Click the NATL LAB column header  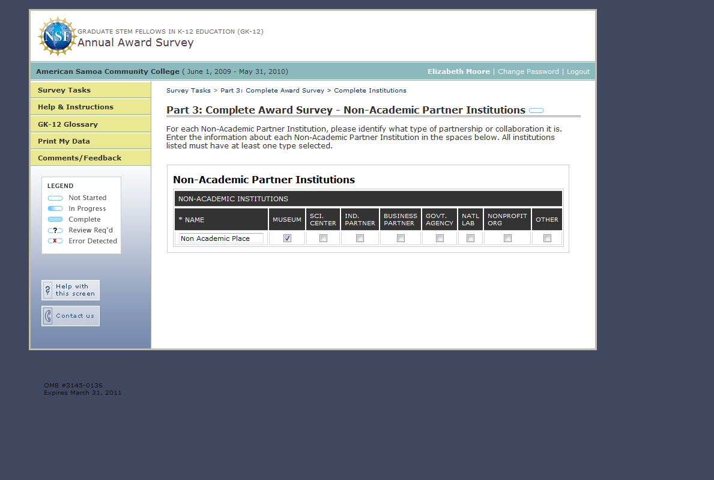click(470, 219)
